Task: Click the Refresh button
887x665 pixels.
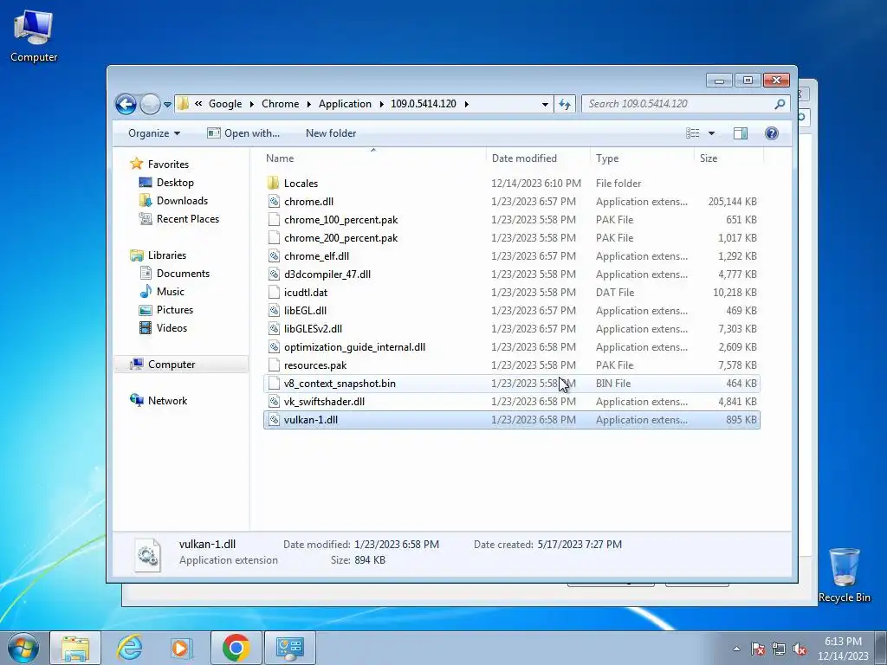Action: click(565, 104)
